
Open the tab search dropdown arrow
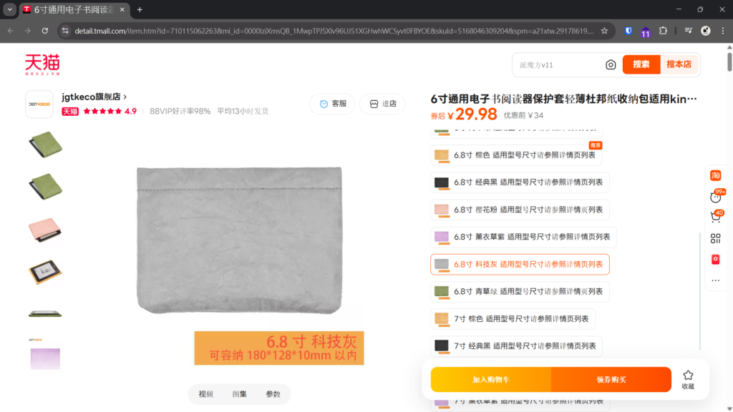[x=10, y=9]
